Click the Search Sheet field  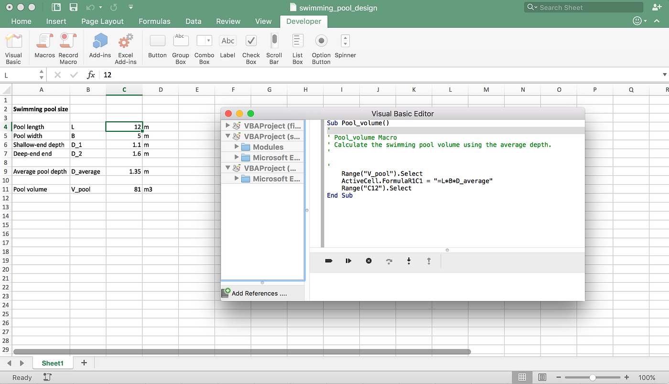583,7
